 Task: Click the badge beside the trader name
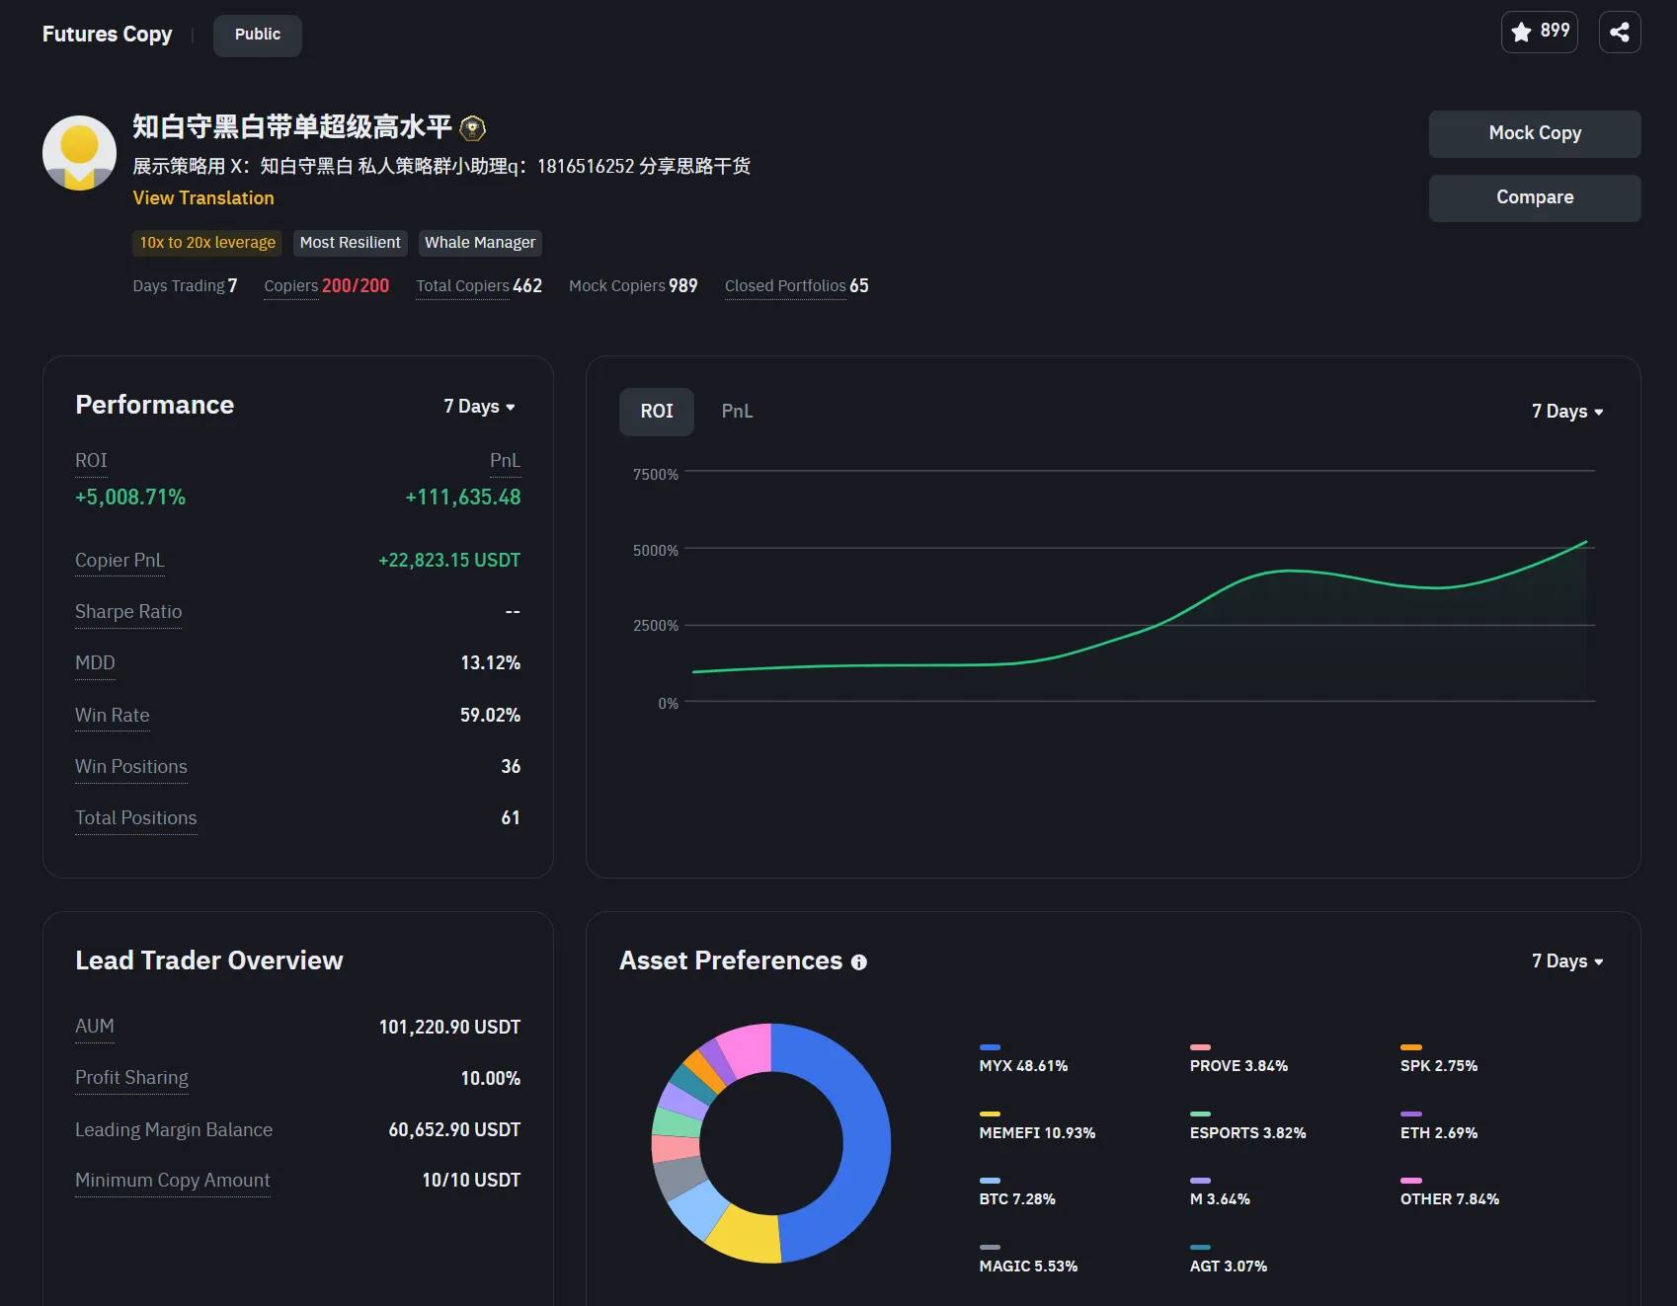(472, 126)
